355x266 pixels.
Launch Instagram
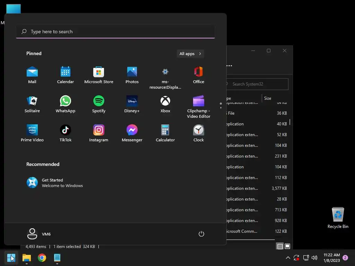coord(99,133)
